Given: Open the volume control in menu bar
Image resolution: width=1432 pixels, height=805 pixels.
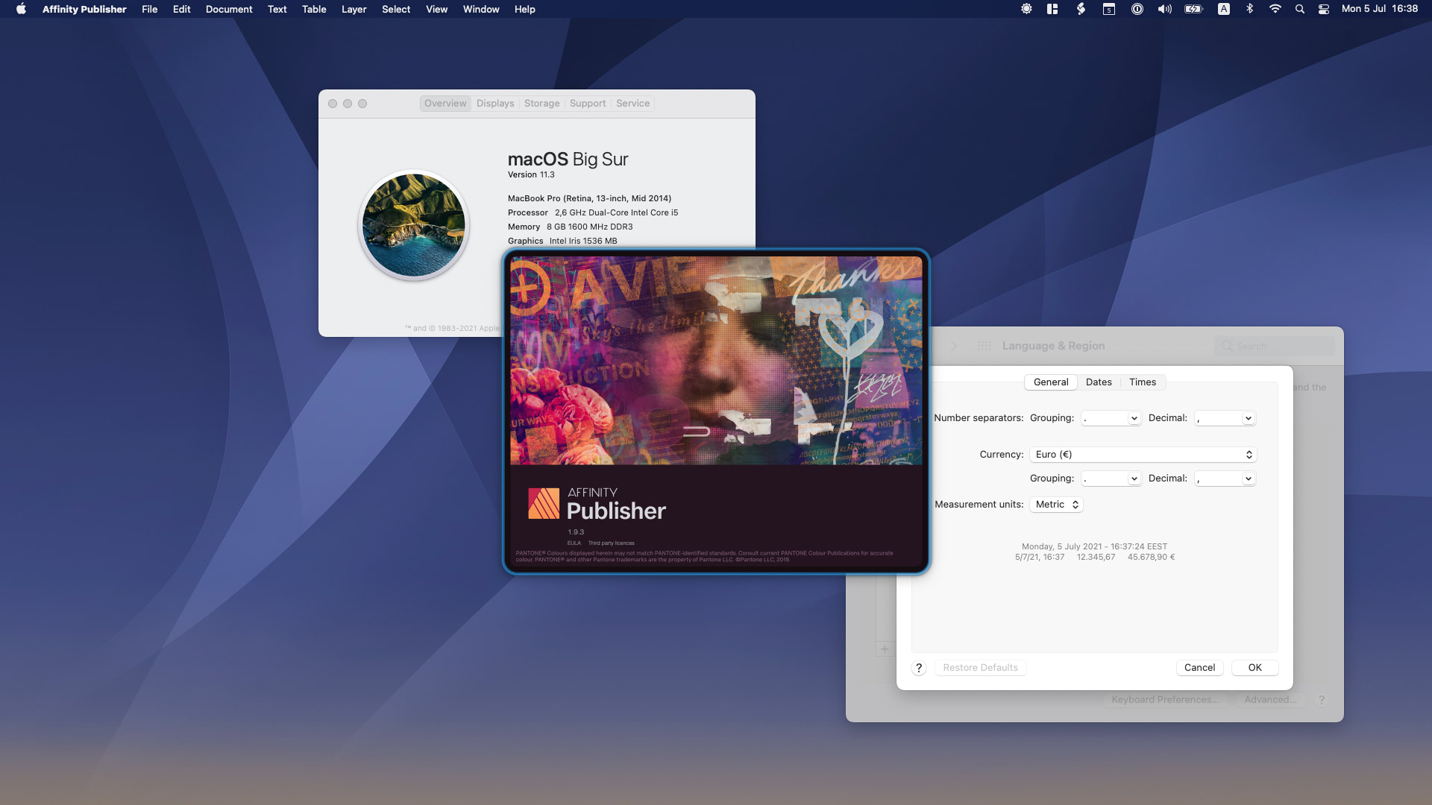Looking at the screenshot, I should coord(1164,9).
